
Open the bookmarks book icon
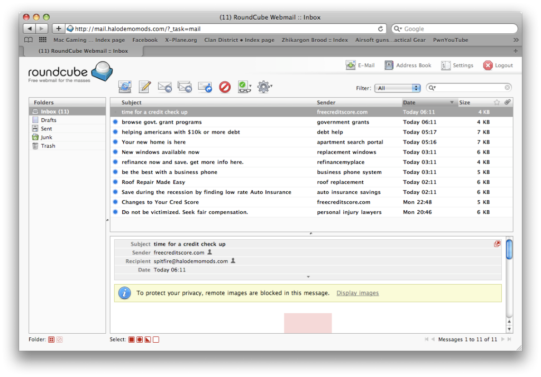click(28, 40)
